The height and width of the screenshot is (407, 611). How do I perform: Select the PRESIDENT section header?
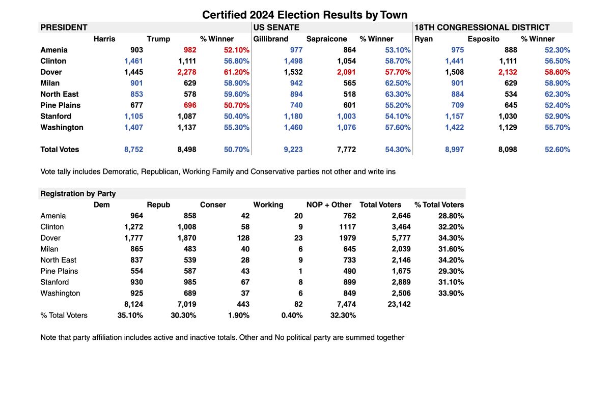click(64, 27)
